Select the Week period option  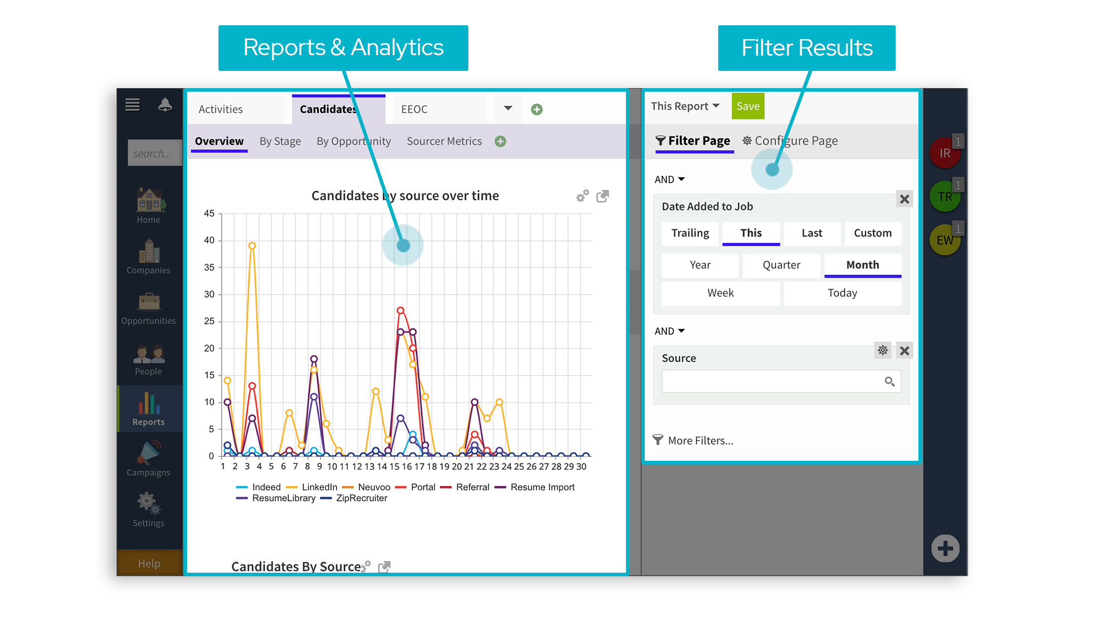point(720,293)
